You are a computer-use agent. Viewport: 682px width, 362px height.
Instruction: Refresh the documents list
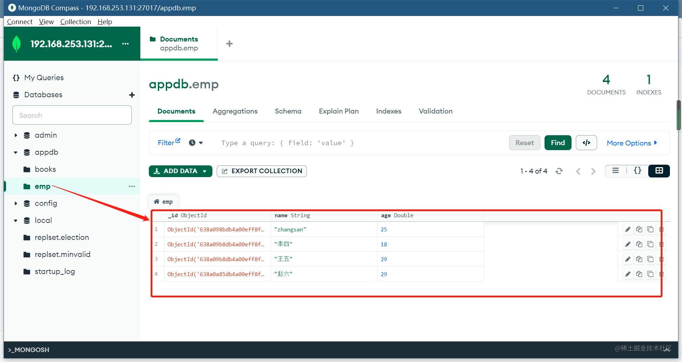tap(559, 171)
